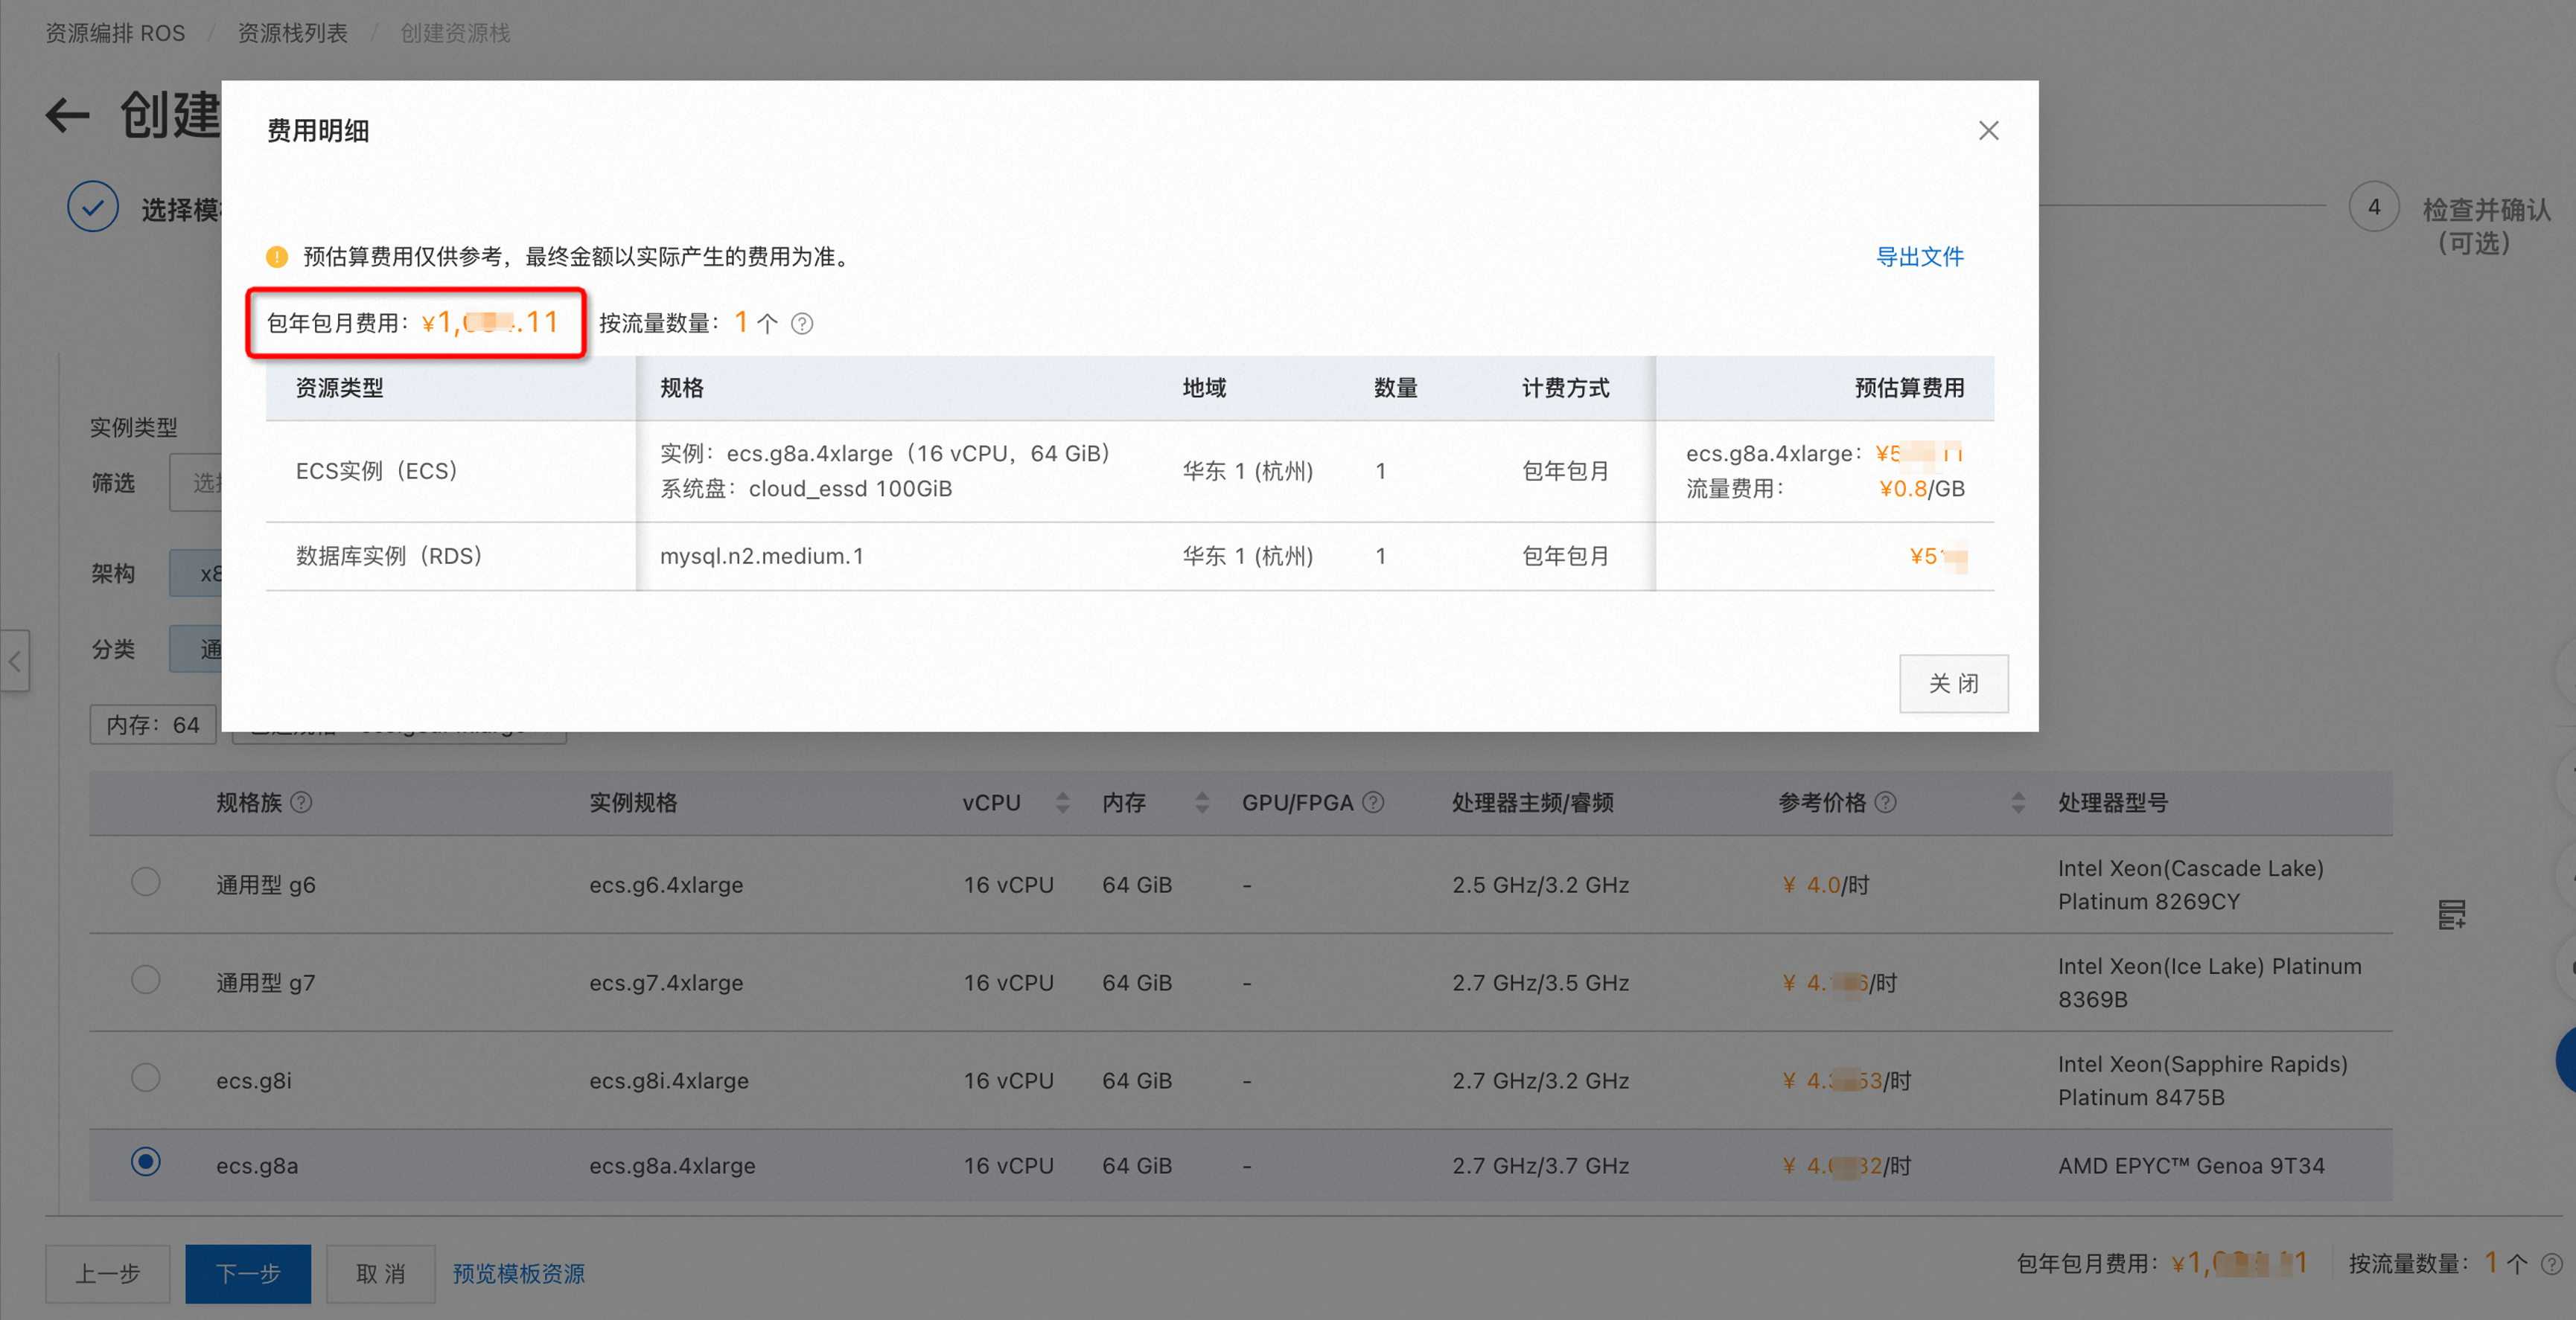The width and height of the screenshot is (2576, 1320).
Task: Click the 关闭 button in dialog
Action: [1953, 684]
